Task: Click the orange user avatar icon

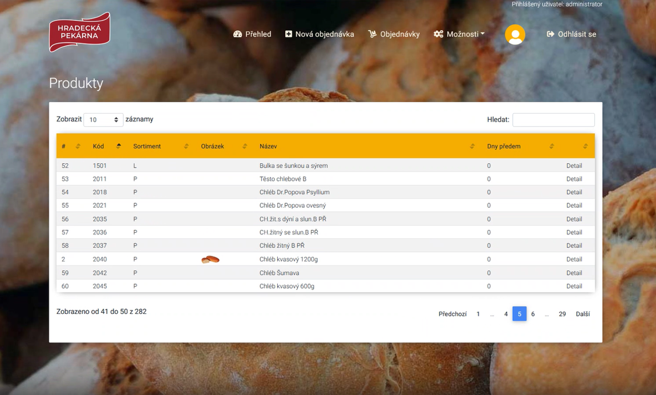Action: tap(515, 35)
